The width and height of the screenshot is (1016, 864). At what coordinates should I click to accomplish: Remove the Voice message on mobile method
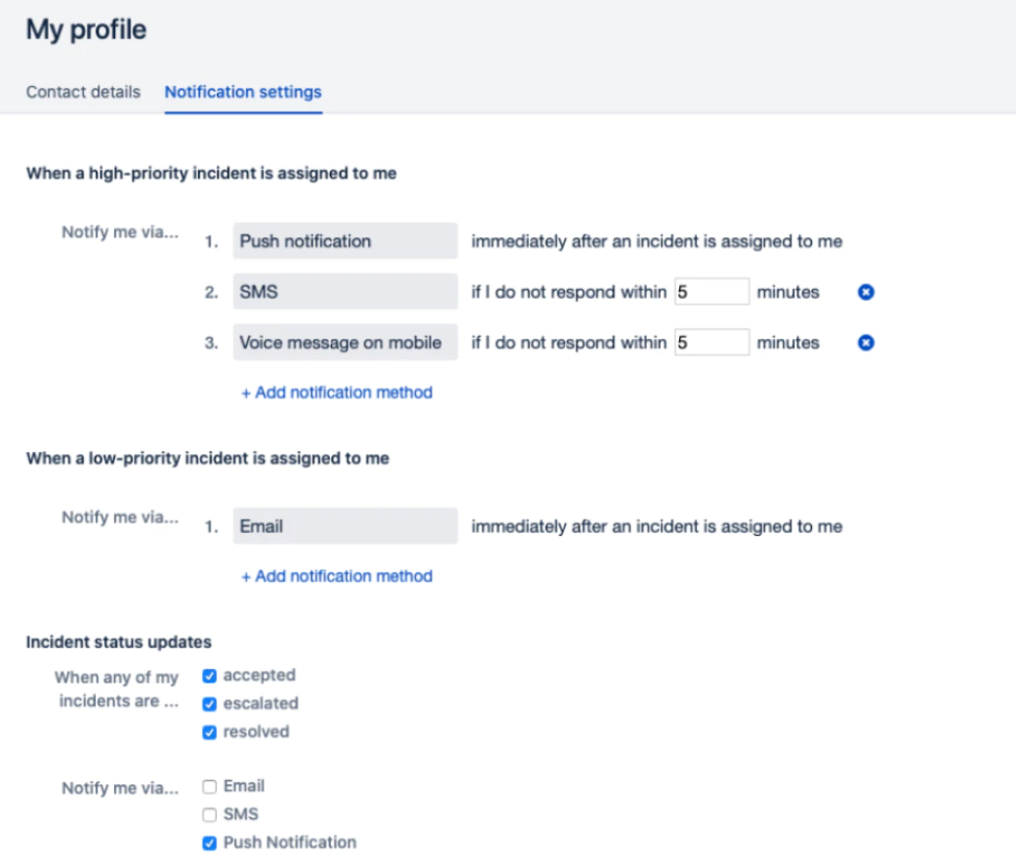tap(866, 343)
